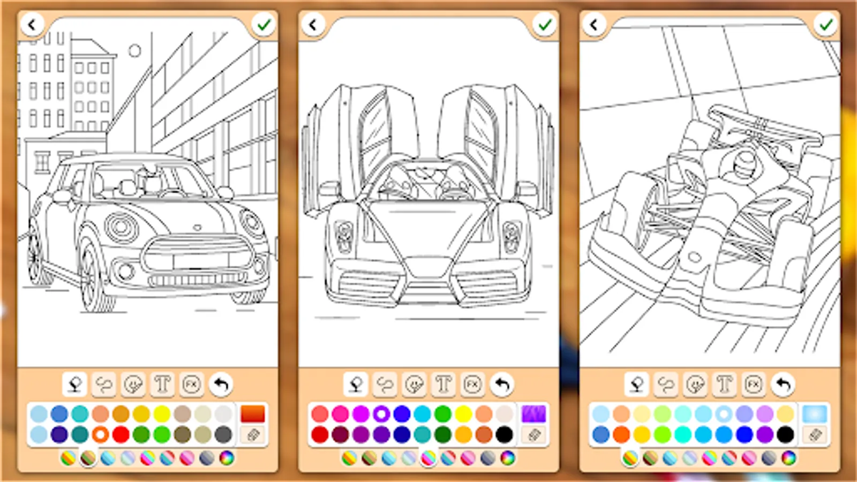Confirm the Mini car drawing with the green checkmark
Viewport: 857px width, 482px height.
[264, 25]
